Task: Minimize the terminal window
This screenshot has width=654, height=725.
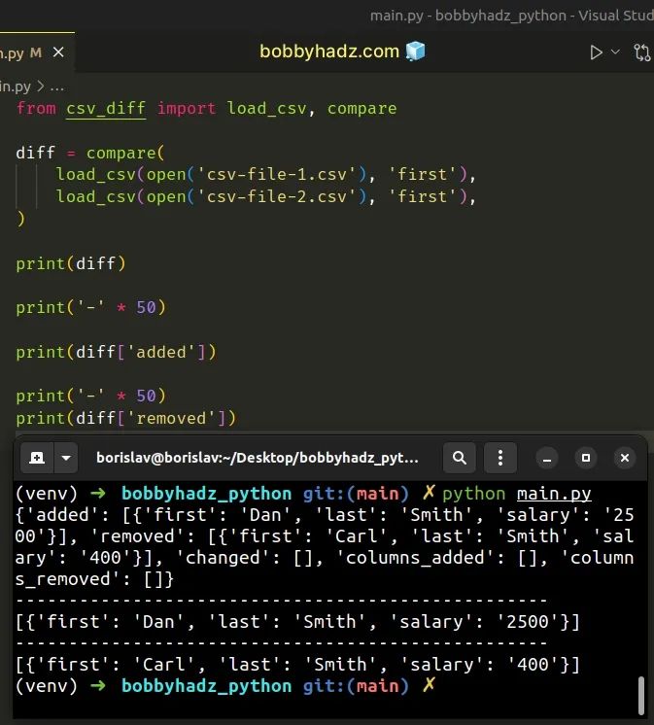Action: pyautogui.click(x=547, y=458)
